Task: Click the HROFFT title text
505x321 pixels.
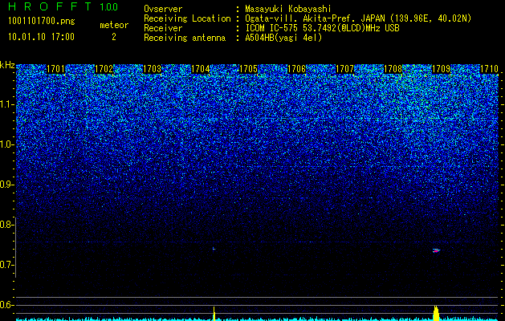Action: [x=49, y=6]
